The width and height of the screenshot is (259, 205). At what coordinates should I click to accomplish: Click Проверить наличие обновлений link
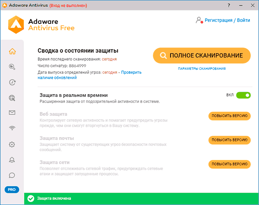coord(90,75)
